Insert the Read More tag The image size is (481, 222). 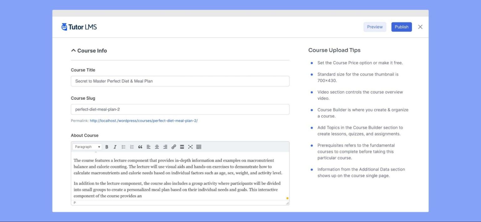click(x=182, y=147)
